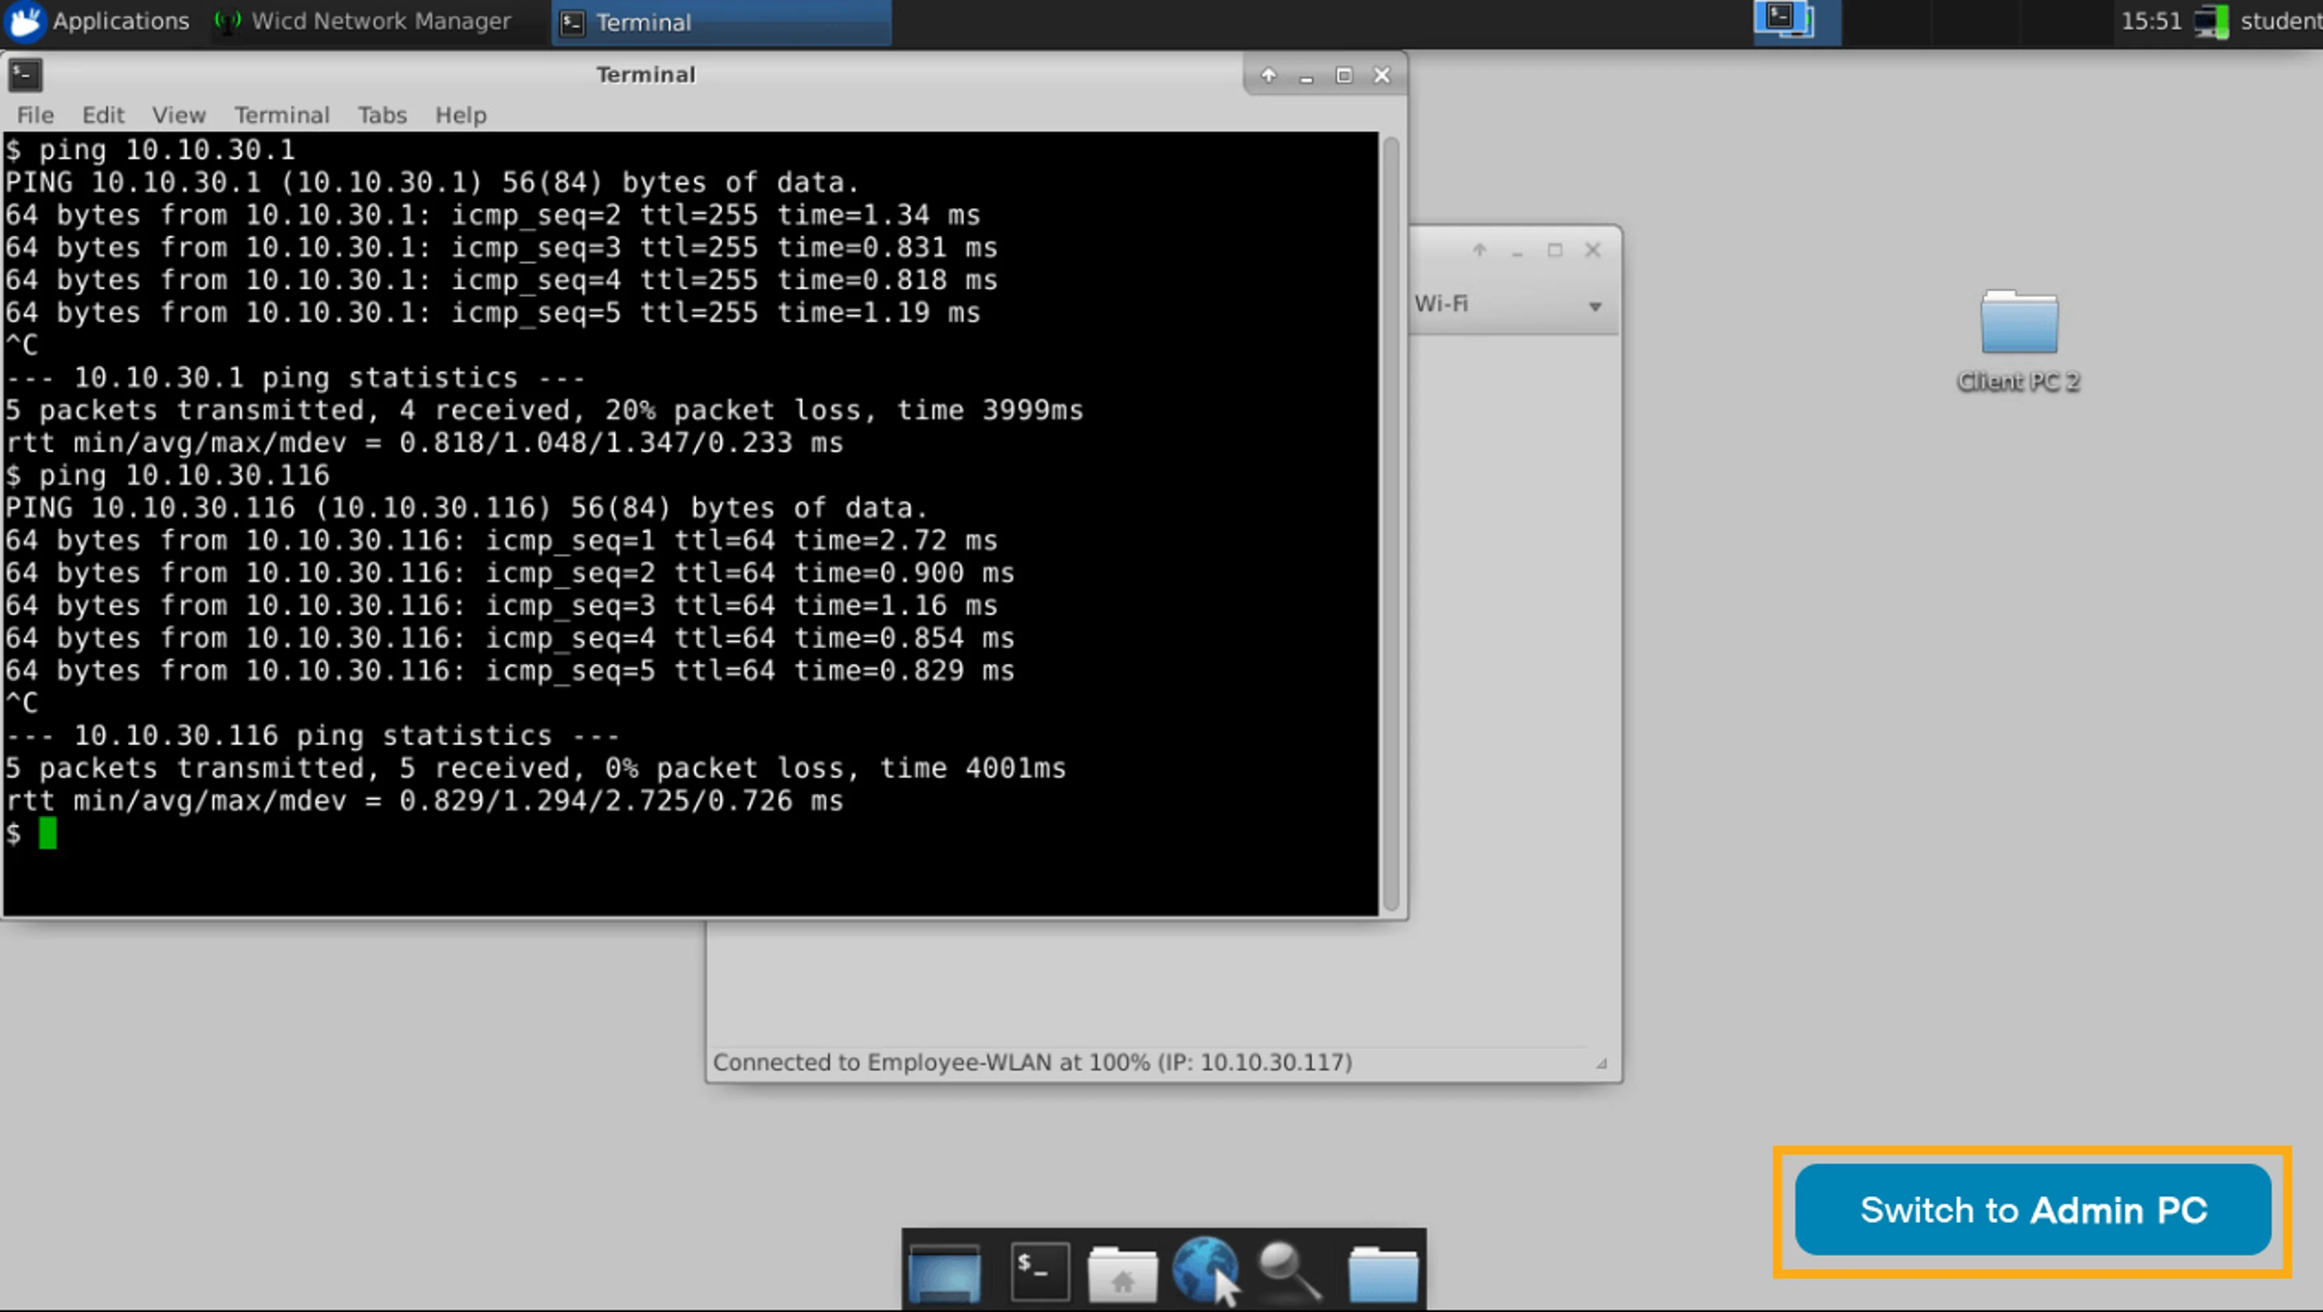Click the terminal icon in the title bar

coord(25,76)
